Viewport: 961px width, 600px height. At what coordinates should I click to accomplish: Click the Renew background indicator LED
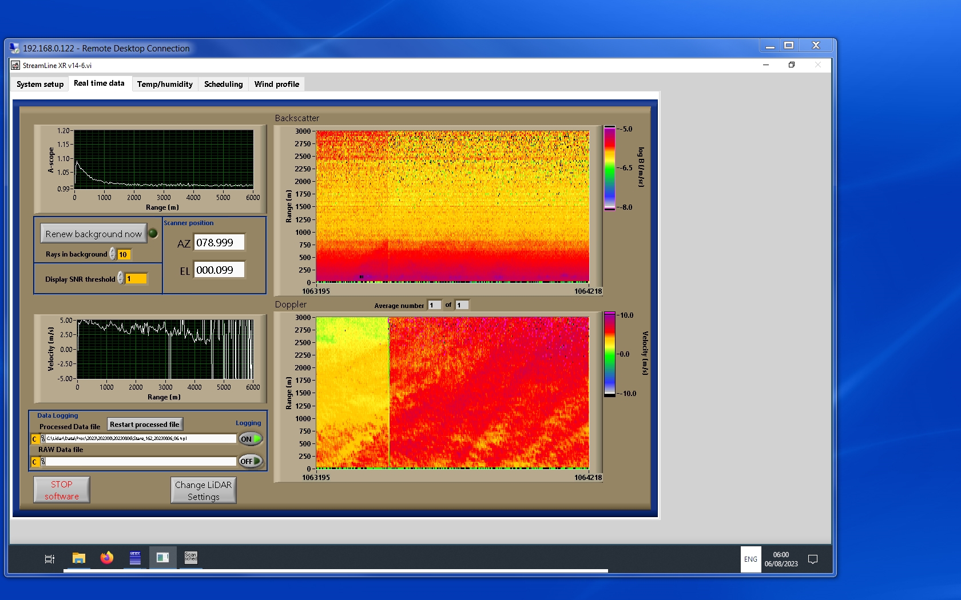click(153, 233)
